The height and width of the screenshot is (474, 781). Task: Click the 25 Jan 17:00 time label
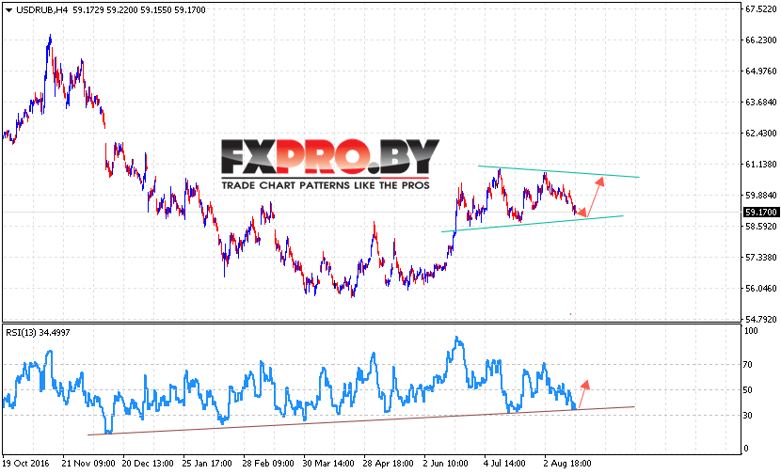point(207,464)
